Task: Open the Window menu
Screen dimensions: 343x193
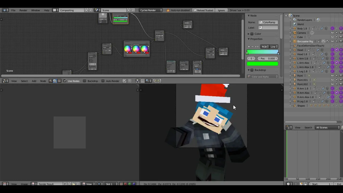Action: click(35, 10)
